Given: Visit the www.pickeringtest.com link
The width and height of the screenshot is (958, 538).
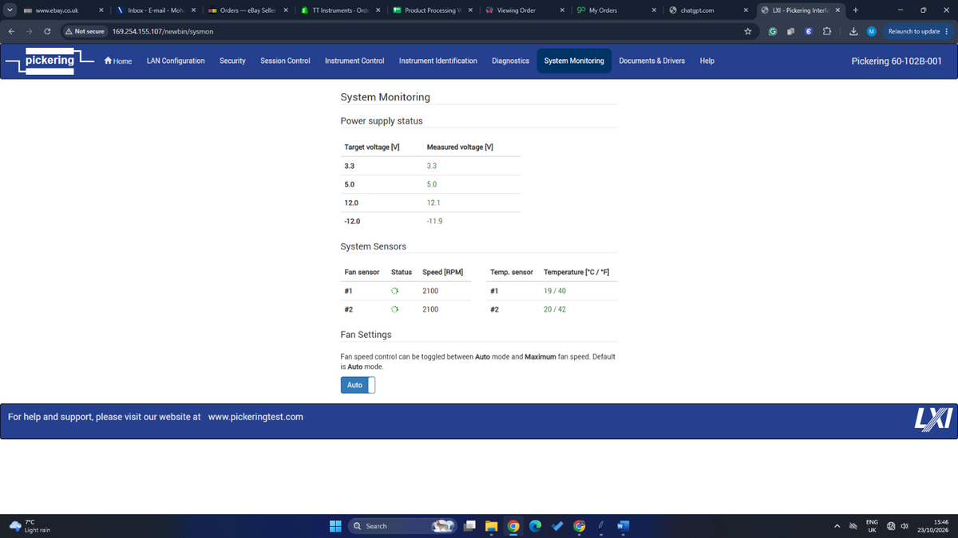Looking at the screenshot, I should [255, 417].
